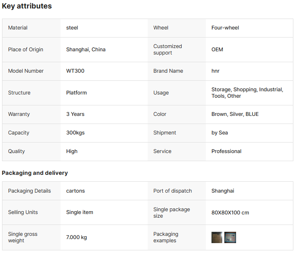
Task: Click the Brown, Silver, BLUE color value
Action: tap(235, 114)
